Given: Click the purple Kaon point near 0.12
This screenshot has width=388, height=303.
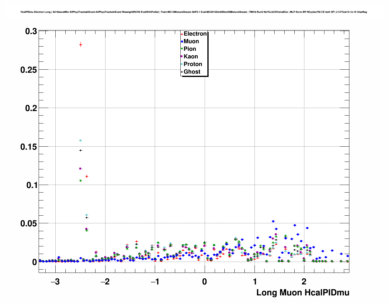Looking at the screenshot, I should (80, 169).
